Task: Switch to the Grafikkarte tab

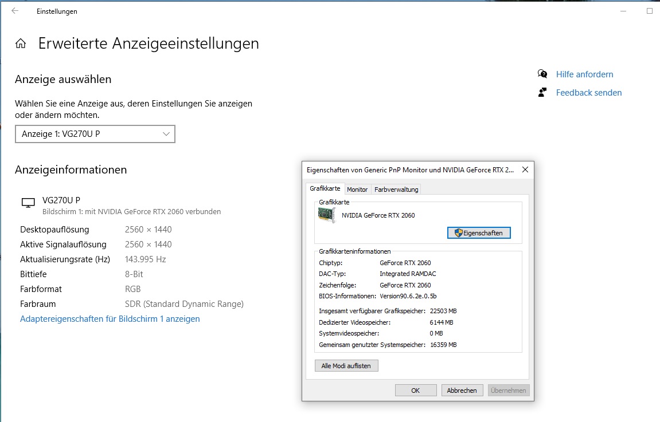Action: point(325,188)
